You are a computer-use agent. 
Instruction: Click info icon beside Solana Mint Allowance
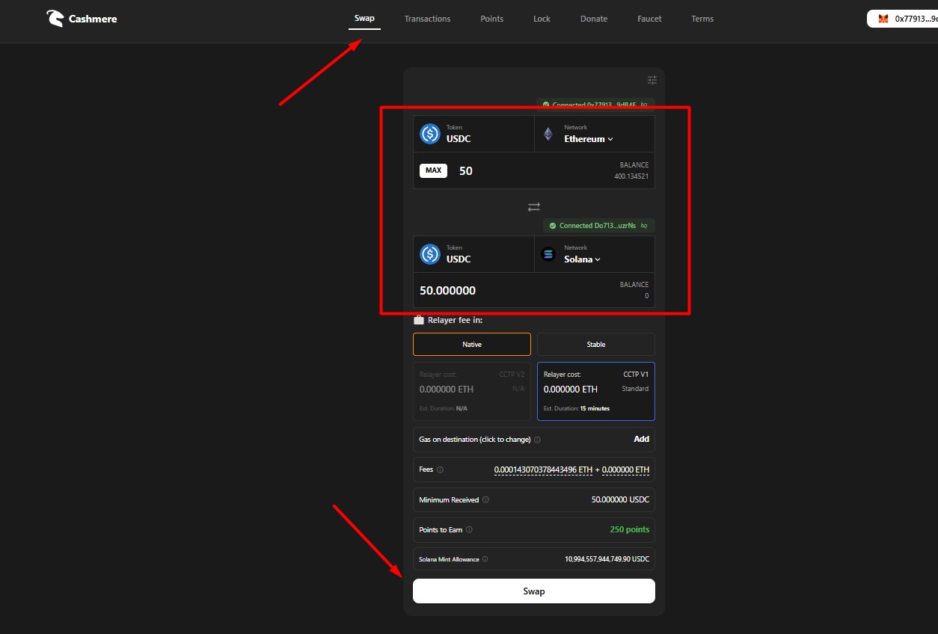pyautogui.click(x=485, y=559)
